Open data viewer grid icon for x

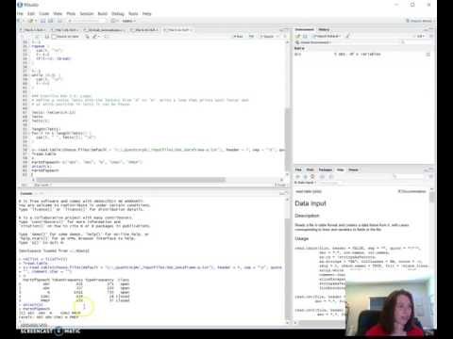click(428, 55)
